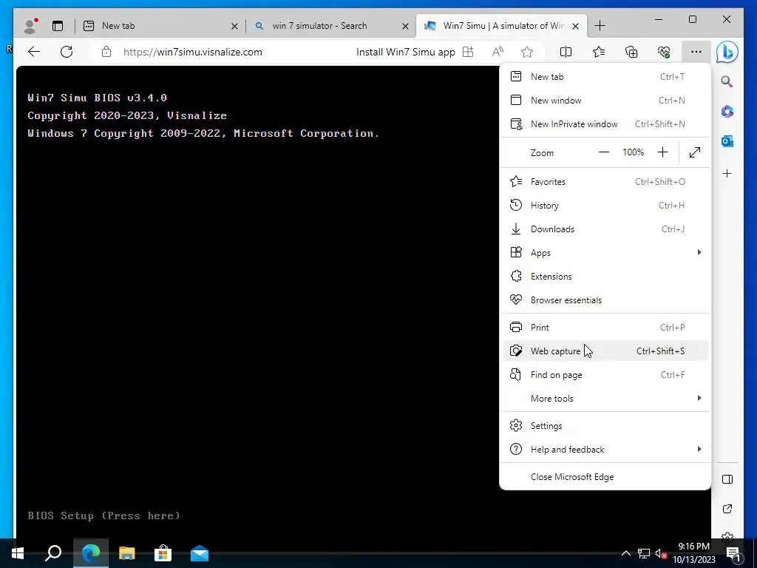Viewport: 757px width, 568px height.
Task: Click the Install Win7 Simu app icon
Action: point(468,52)
